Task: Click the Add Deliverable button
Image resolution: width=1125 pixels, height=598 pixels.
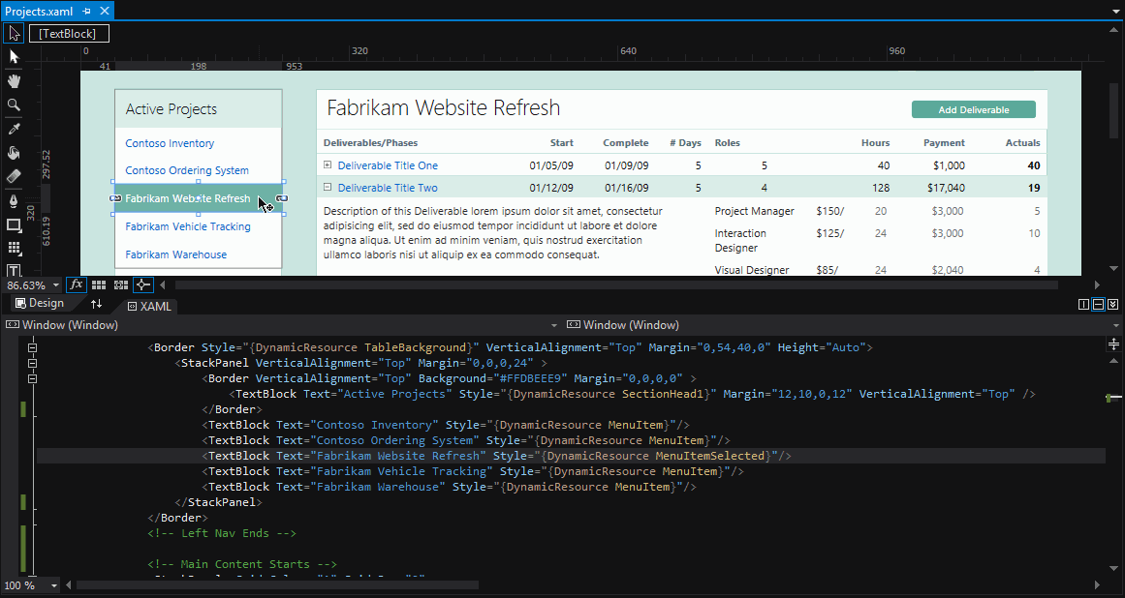Action: pyautogui.click(x=974, y=109)
